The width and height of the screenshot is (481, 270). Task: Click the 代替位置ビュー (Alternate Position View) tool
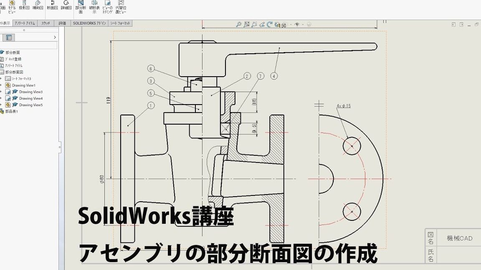coord(121,7)
